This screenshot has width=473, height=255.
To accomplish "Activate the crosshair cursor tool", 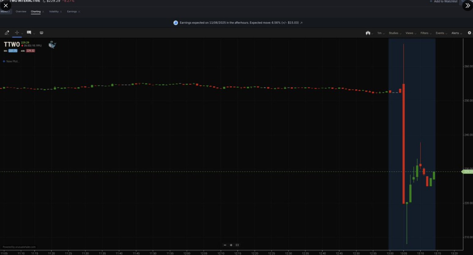I will [x=17, y=33].
